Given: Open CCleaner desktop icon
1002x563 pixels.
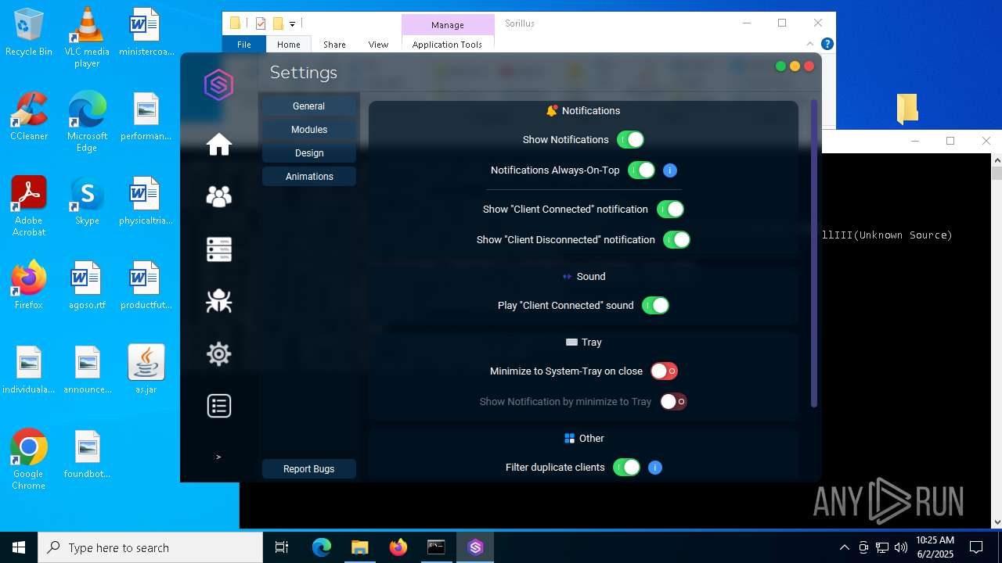Looking at the screenshot, I should pyautogui.click(x=29, y=117).
